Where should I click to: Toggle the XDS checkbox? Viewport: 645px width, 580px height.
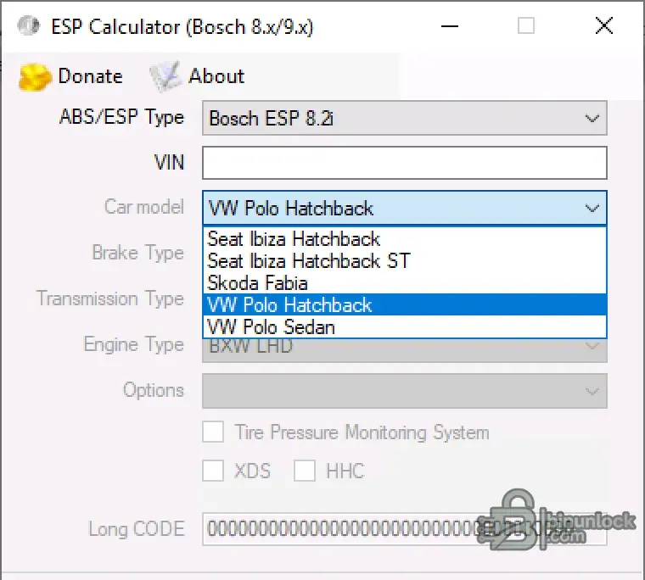213,471
